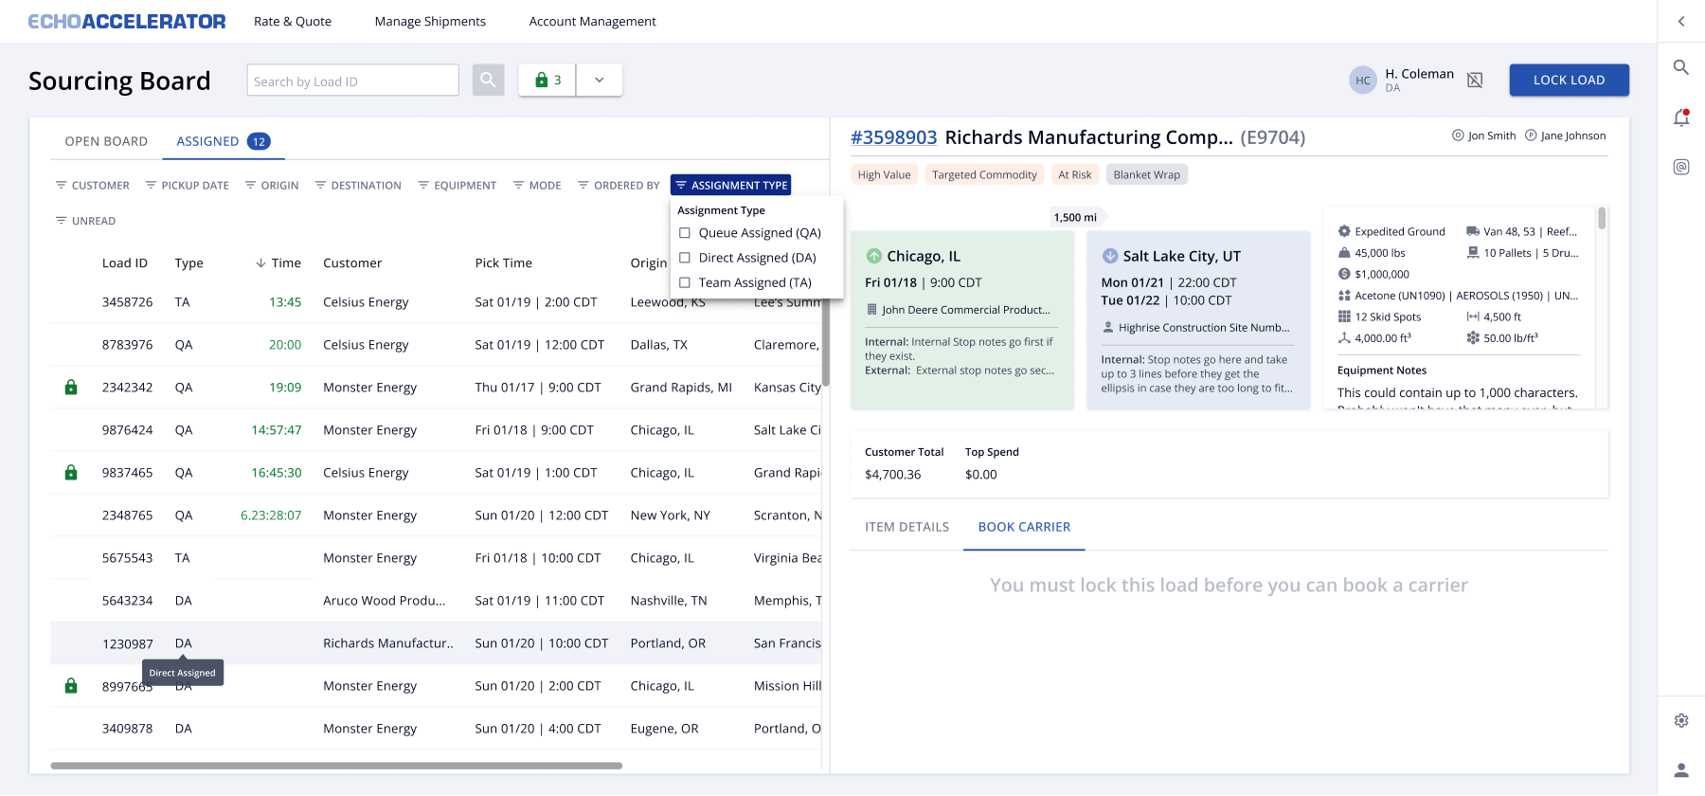Open Manage Shipments menu
This screenshot has width=1705, height=796.
(x=430, y=21)
